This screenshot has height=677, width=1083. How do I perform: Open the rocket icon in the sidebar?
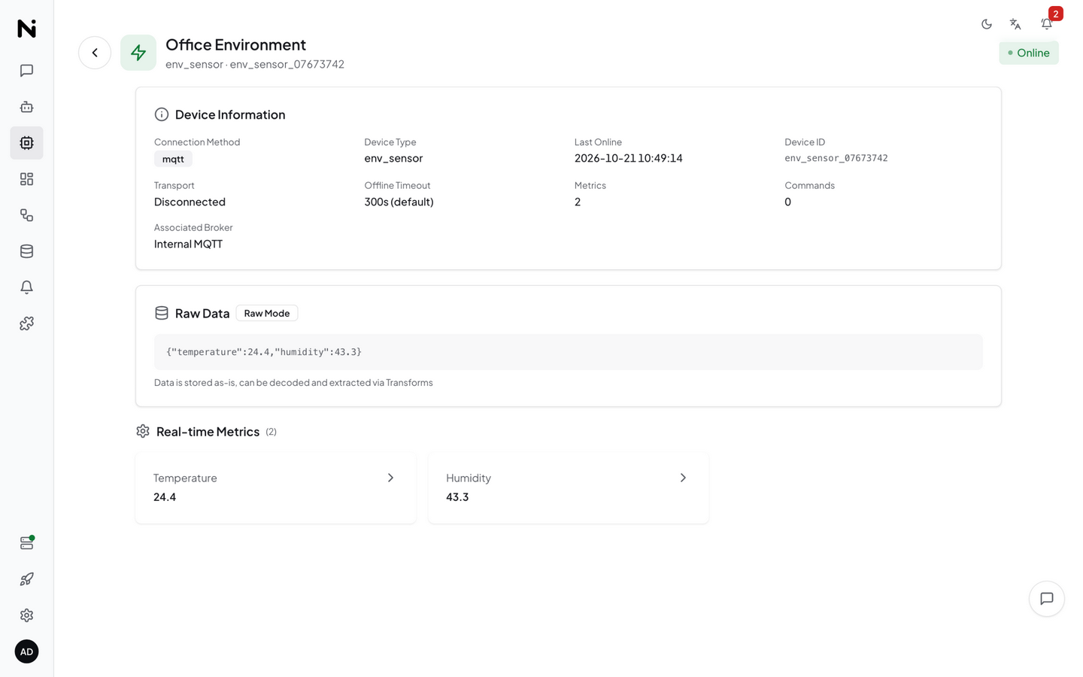(26, 579)
